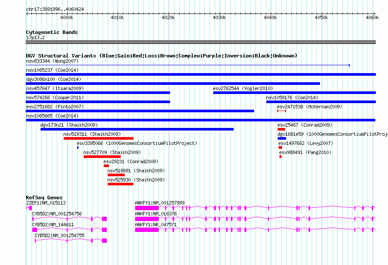The width and height of the screenshot is (388, 265).
Task: Click the chr17:3991996..4060424 coordinates text
Action: click(x=55, y=9)
